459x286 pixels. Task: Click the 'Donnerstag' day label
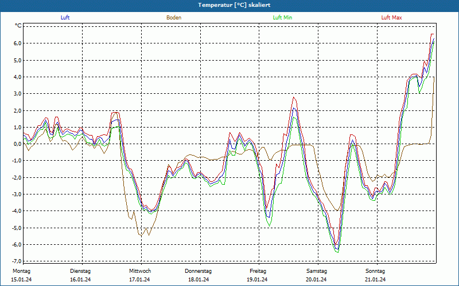(198, 271)
